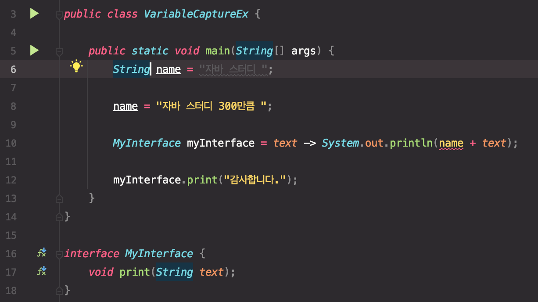Run the VariableCaptureEx class from the gutter
Image resolution: width=538 pixels, height=302 pixels.
click(x=34, y=14)
